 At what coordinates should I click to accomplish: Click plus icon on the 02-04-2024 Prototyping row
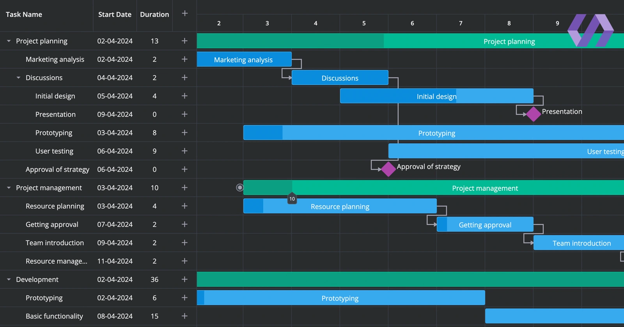point(185,297)
